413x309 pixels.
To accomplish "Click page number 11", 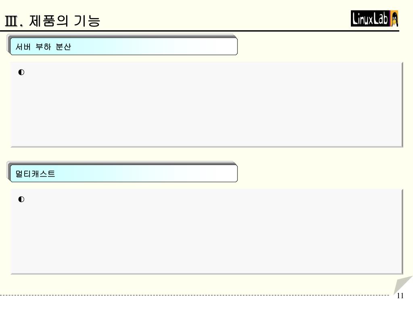I will pos(400,296).
